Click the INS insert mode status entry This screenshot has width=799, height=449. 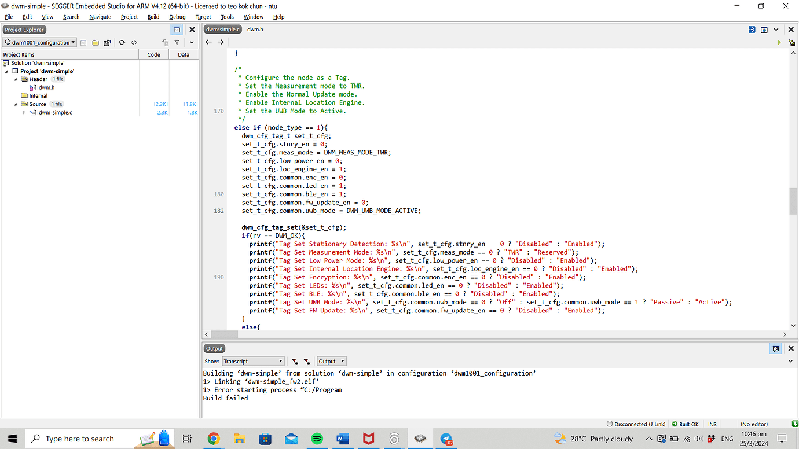point(712,424)
